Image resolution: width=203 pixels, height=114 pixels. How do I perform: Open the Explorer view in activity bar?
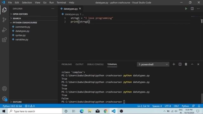click(x=4, y=10)
